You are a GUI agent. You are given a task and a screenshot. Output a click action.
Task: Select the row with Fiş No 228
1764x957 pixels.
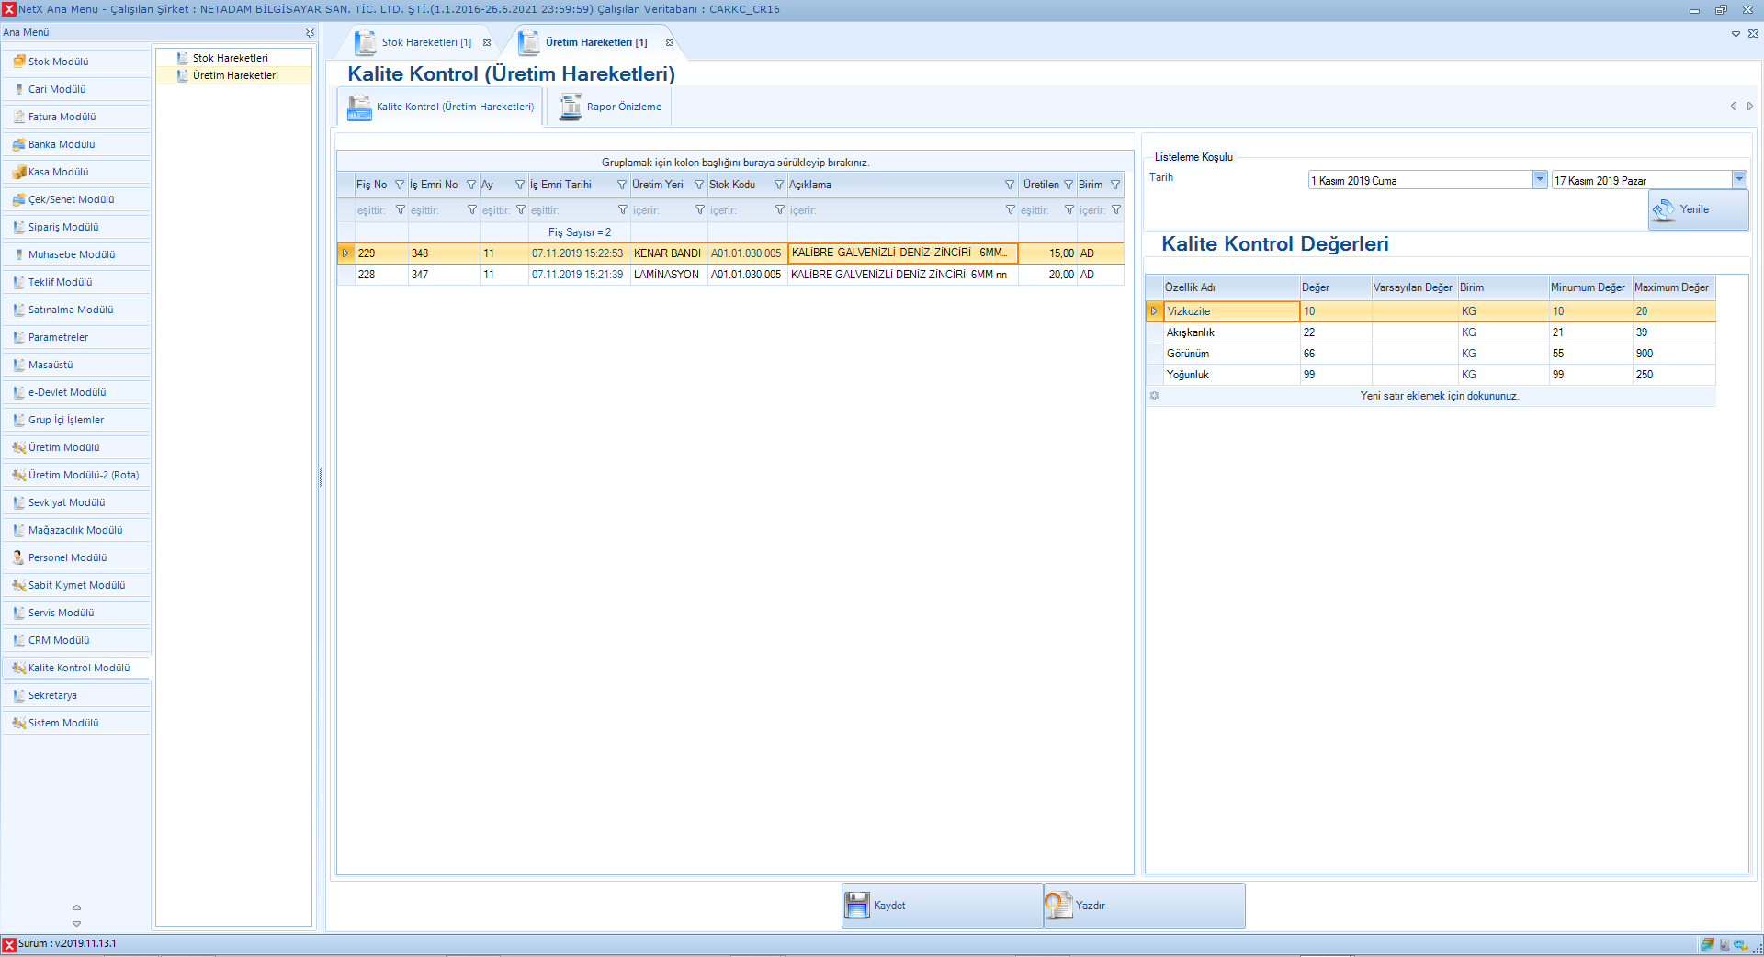[367, 275]
